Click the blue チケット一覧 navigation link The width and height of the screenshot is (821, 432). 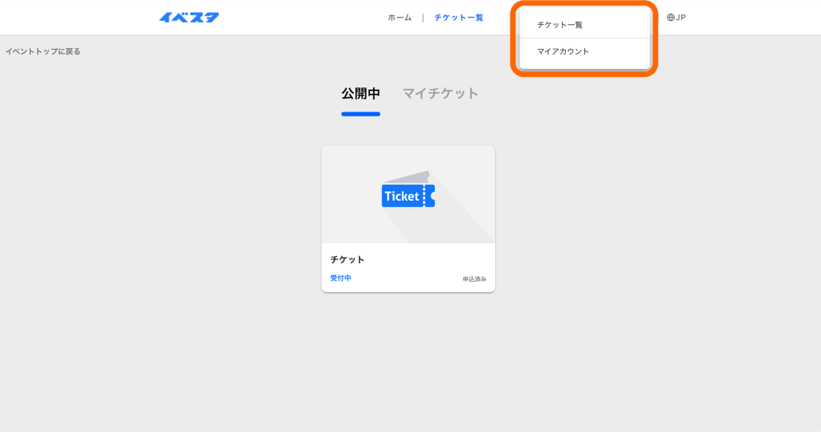[458, 18]
